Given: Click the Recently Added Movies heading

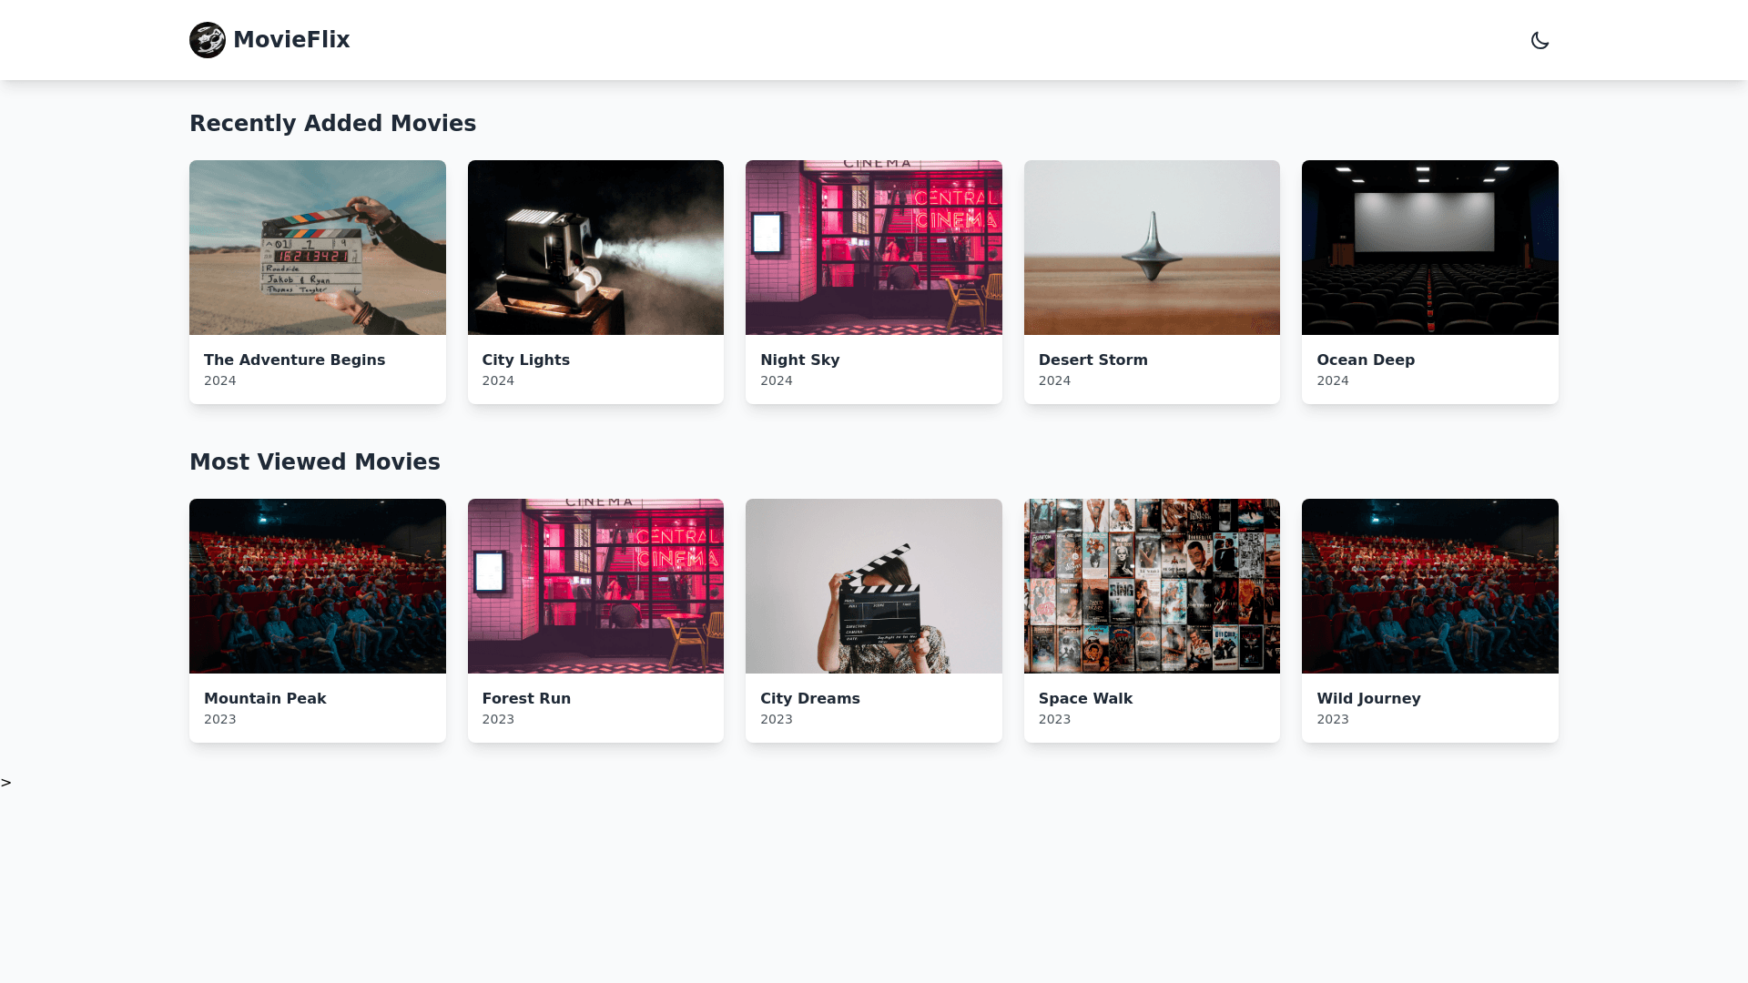Looking at the screenshot, I should coord(332,124).
